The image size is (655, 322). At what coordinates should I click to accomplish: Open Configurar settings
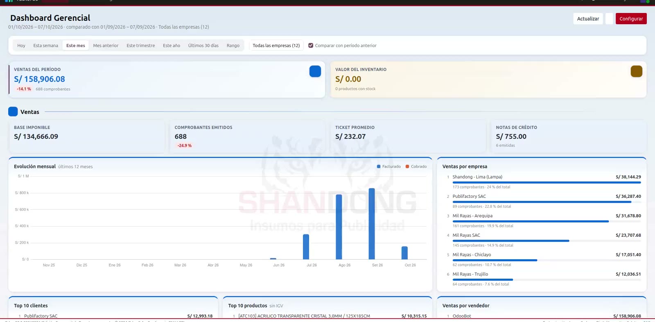[631, 18]
